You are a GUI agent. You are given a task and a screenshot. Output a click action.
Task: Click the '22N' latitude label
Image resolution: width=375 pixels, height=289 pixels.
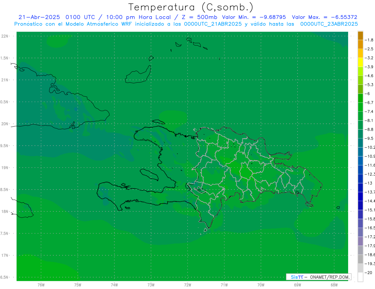(5, 36)
